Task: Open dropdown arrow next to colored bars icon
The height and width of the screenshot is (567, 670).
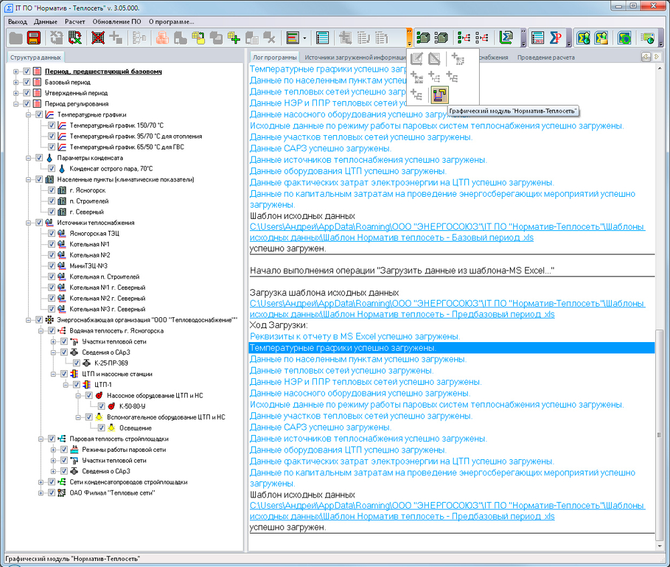Action: click(x=305, y=37)
